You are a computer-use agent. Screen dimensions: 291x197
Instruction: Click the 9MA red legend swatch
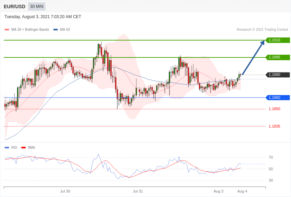pos(24,148)
